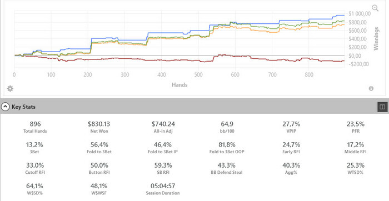
Task: Select the Fold to 3Bet stat
Action: click(x=99, y=148)
